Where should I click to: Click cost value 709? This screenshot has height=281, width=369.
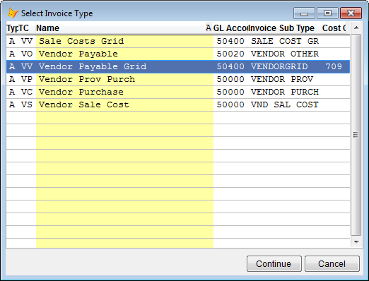pos(334,66)
